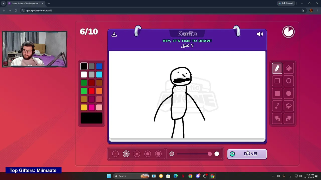
Task: Open a new browser tab
Action: 49,3
